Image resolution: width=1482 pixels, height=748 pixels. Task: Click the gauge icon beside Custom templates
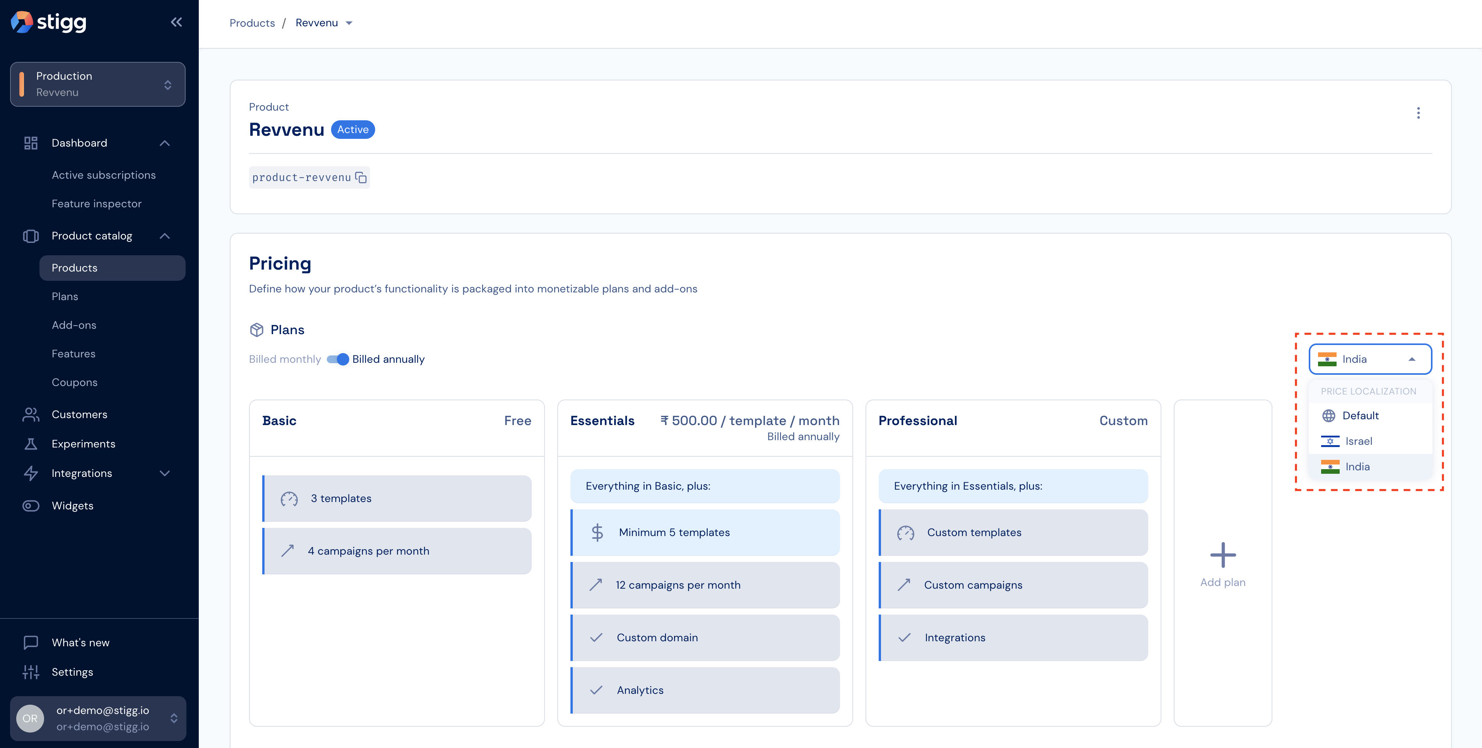pyautogui.click(x=905, y=533)
